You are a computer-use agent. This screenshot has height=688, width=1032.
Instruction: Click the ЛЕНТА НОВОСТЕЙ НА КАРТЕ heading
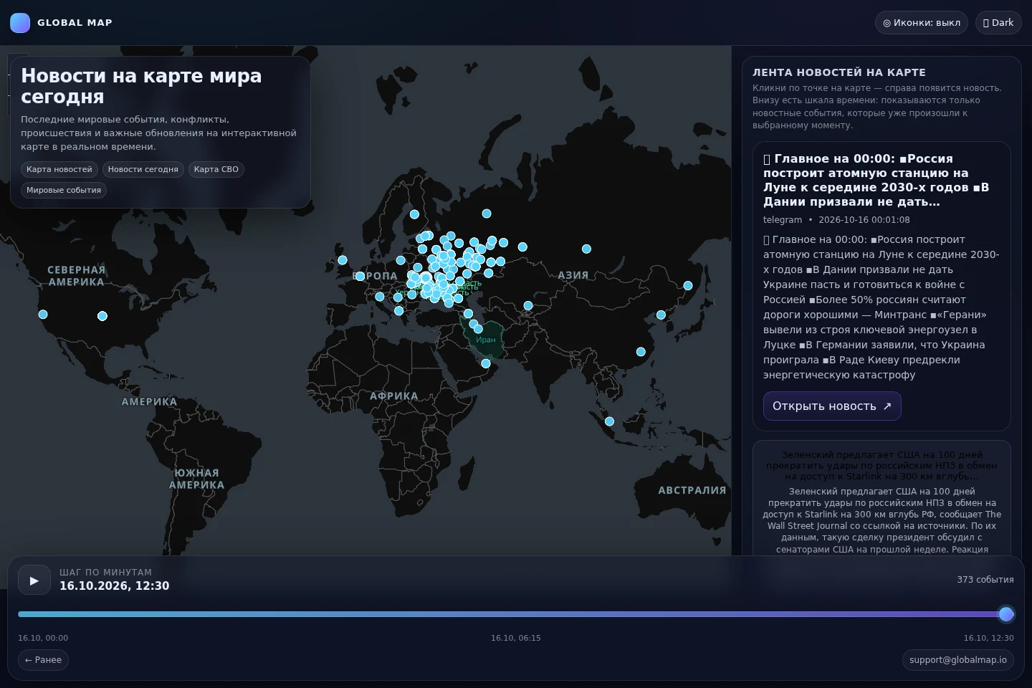(x=839, y=72)
